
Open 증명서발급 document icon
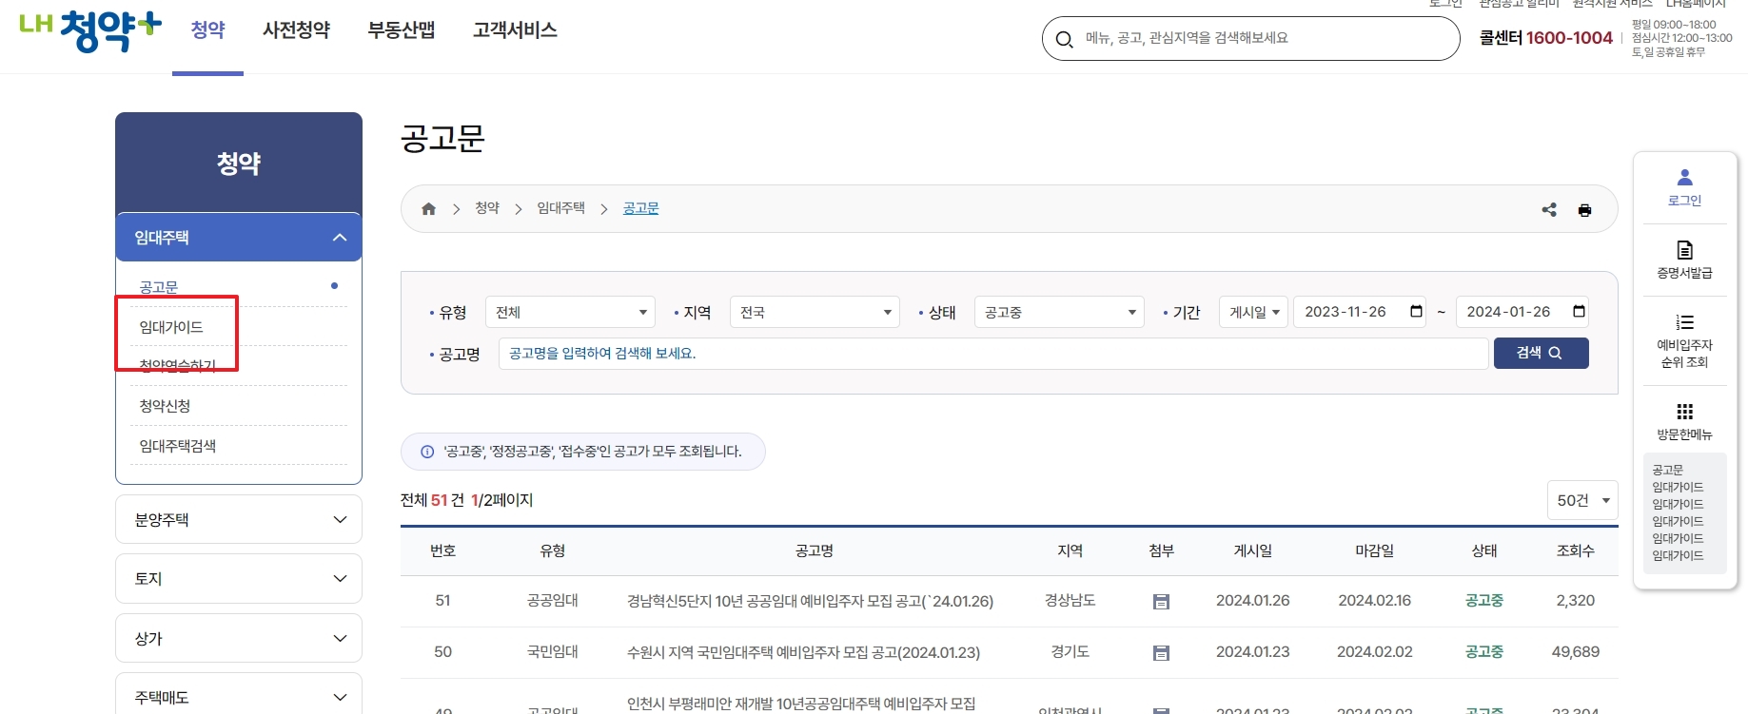(x=1684, y=250)
